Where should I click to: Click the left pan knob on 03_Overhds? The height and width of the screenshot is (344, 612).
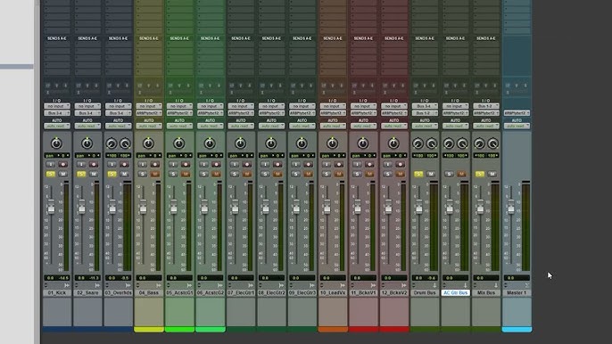112,143
